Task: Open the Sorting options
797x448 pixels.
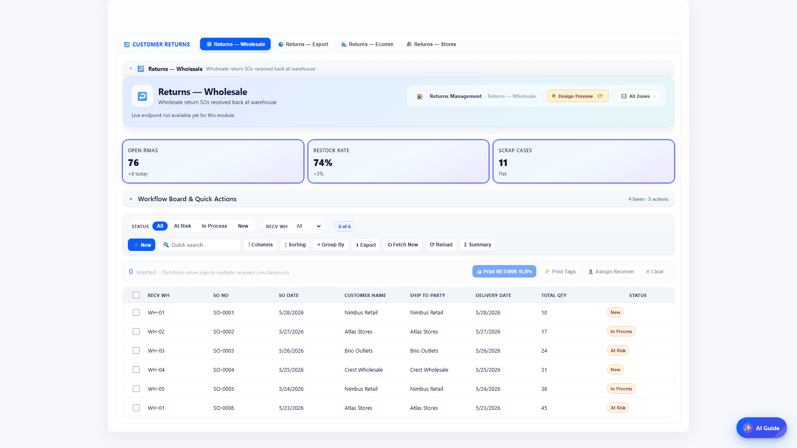Action: 295,245
